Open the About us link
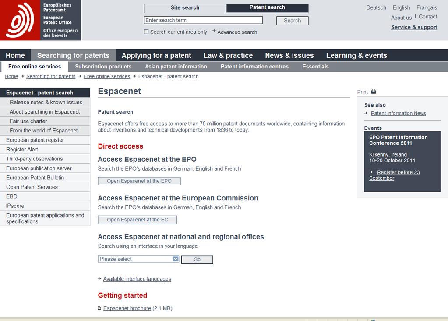448x321 pixels. [401, 18]
